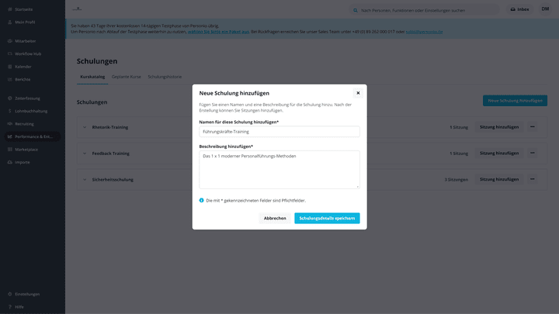This screenshot has width=559, height=314.
Task: Switch to the Geplante Kurse tab
Action: [x=126, y=77]
